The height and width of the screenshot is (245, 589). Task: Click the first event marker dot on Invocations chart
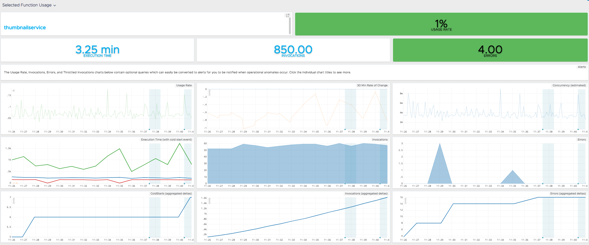point(345,184)
